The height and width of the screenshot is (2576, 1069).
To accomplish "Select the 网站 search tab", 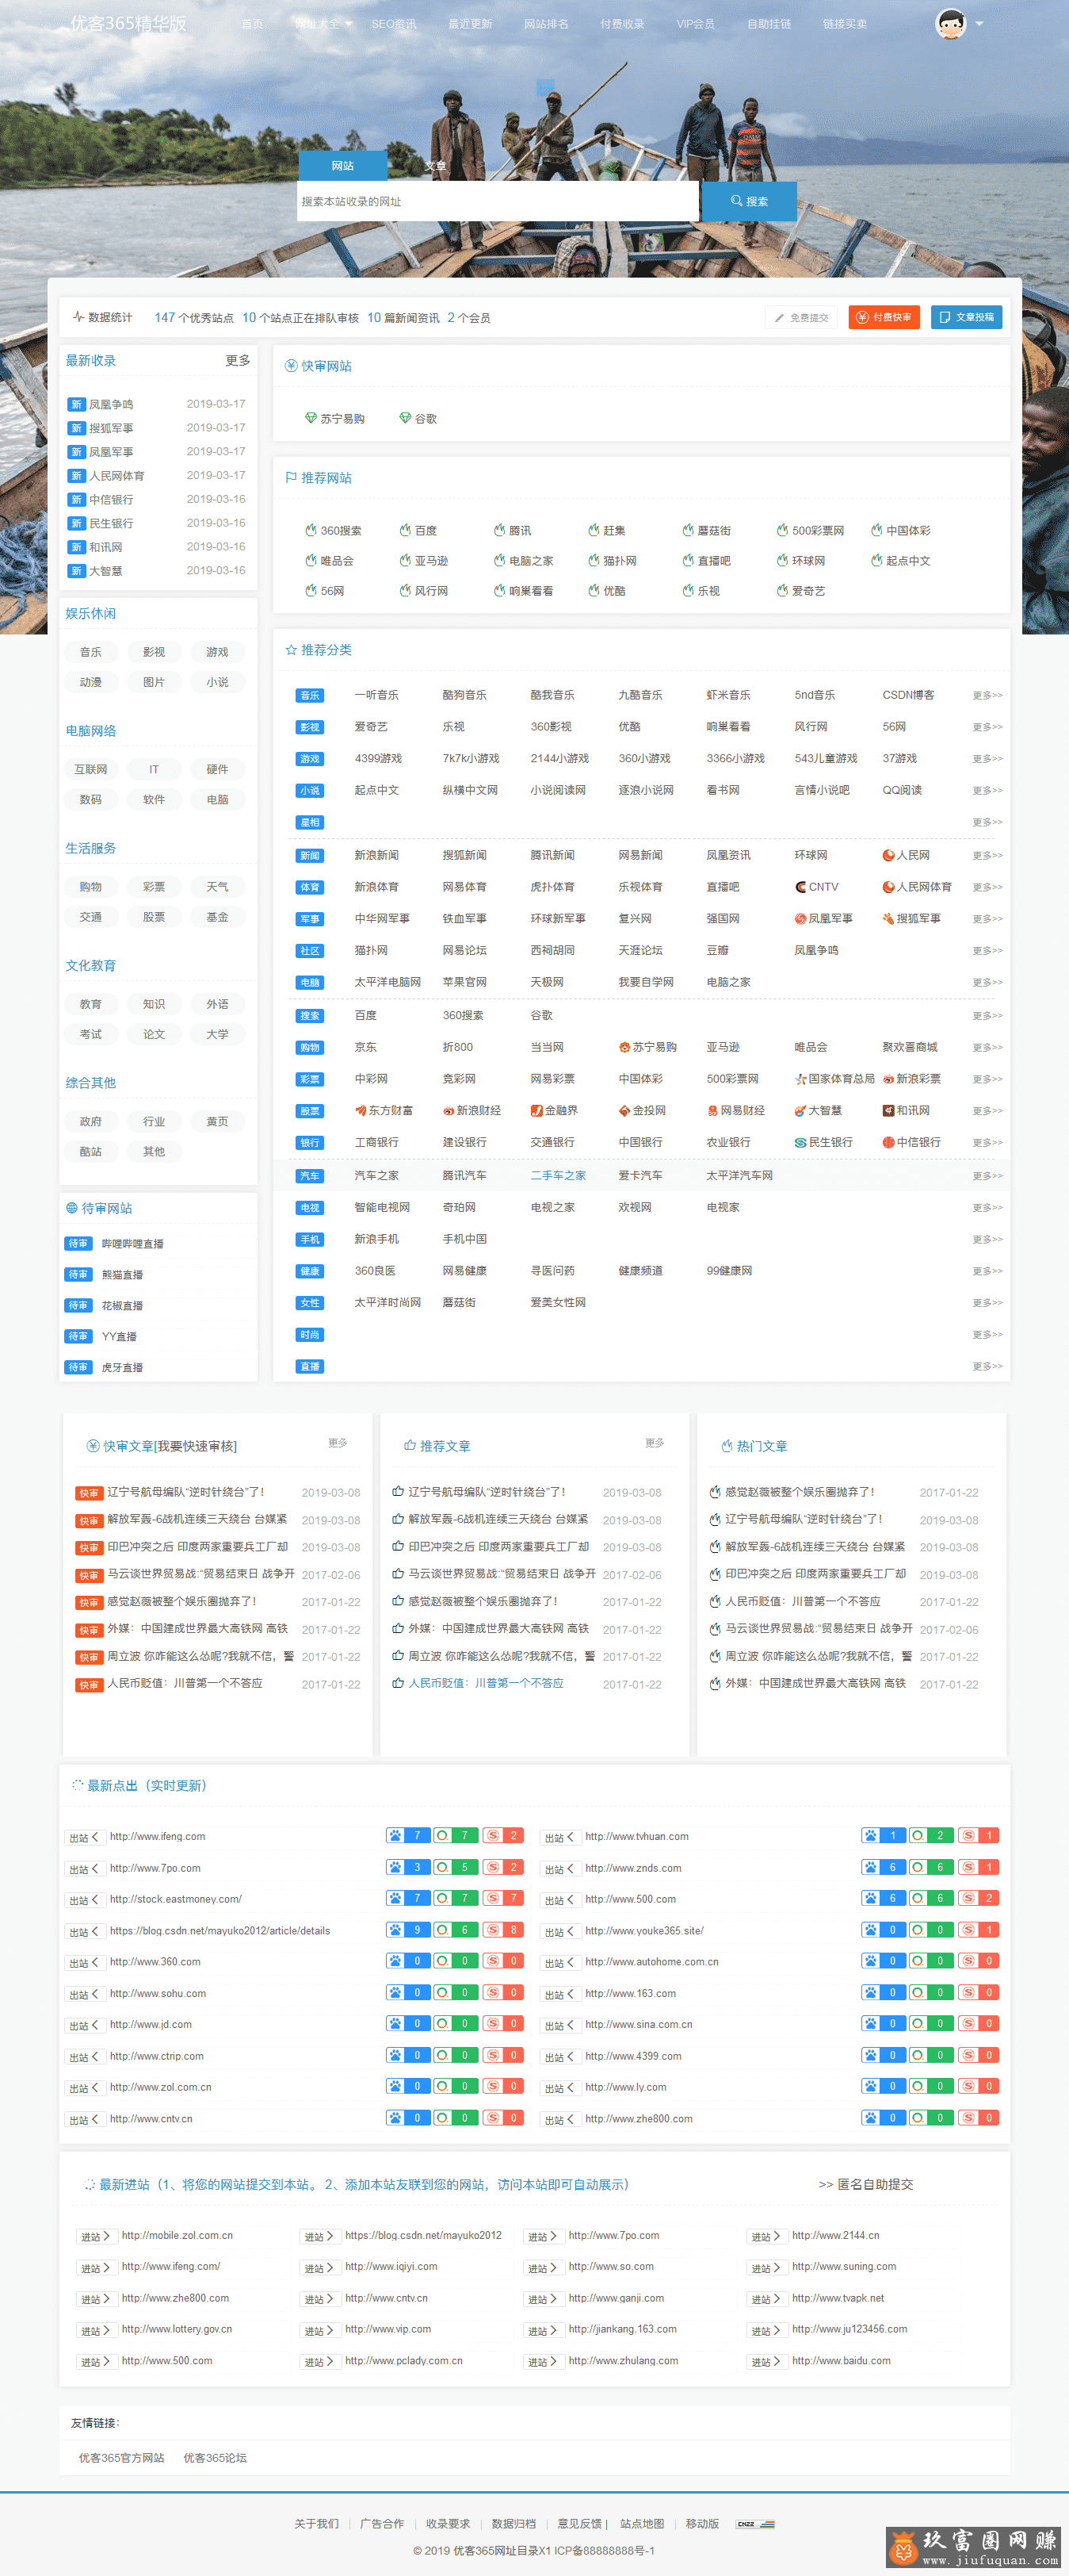I will click(342, 165).
